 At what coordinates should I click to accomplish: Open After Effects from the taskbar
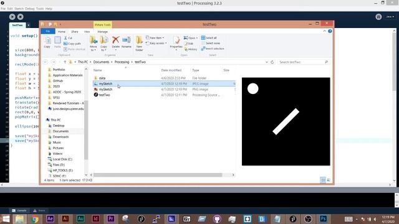coord(50,218)
